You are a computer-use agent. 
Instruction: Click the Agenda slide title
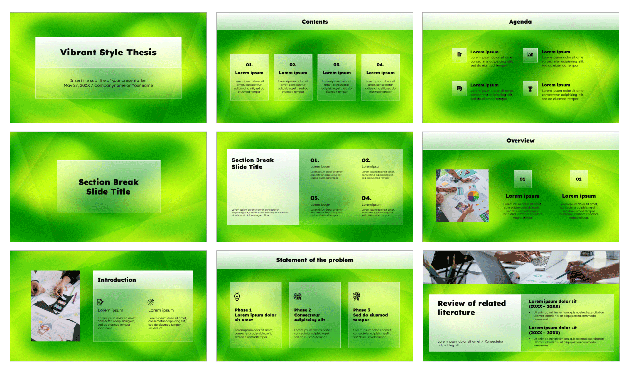pyautogui.click(x=520, y=22)
